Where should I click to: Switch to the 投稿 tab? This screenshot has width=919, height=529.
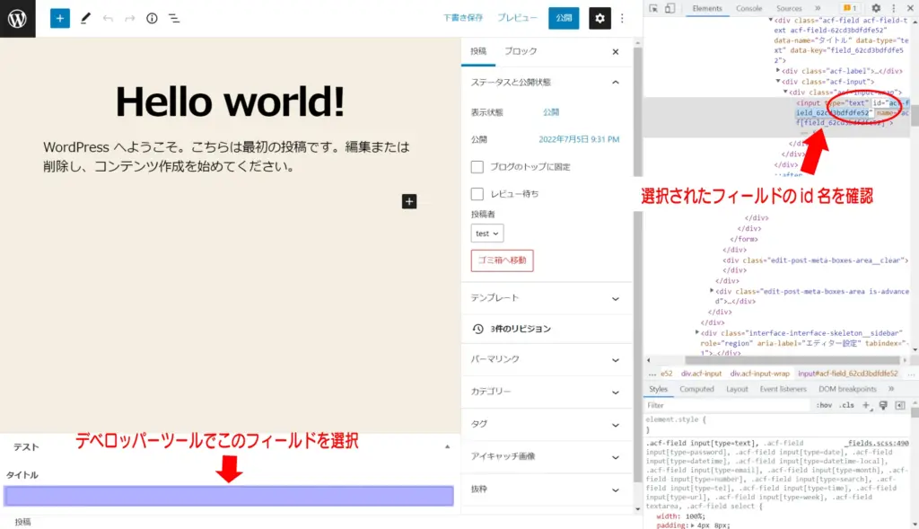478,51
